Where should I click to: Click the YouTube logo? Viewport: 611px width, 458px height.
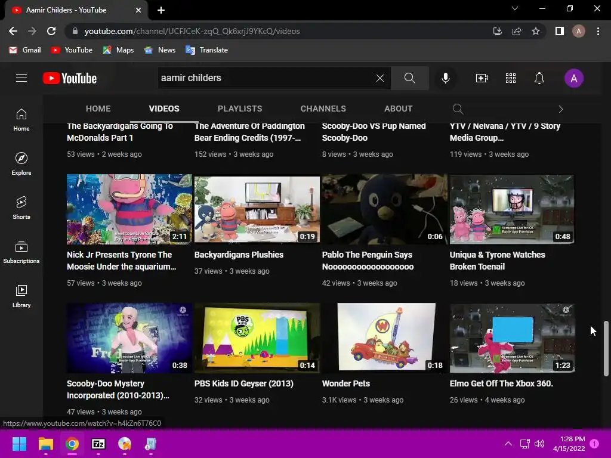point(70,78)
